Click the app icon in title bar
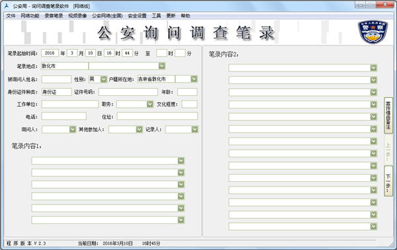 (7, 5)
